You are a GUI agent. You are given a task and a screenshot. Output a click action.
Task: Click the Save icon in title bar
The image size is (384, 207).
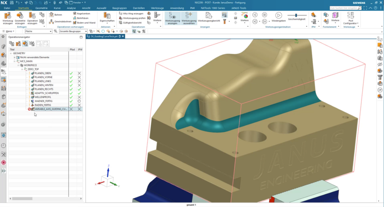12,2
